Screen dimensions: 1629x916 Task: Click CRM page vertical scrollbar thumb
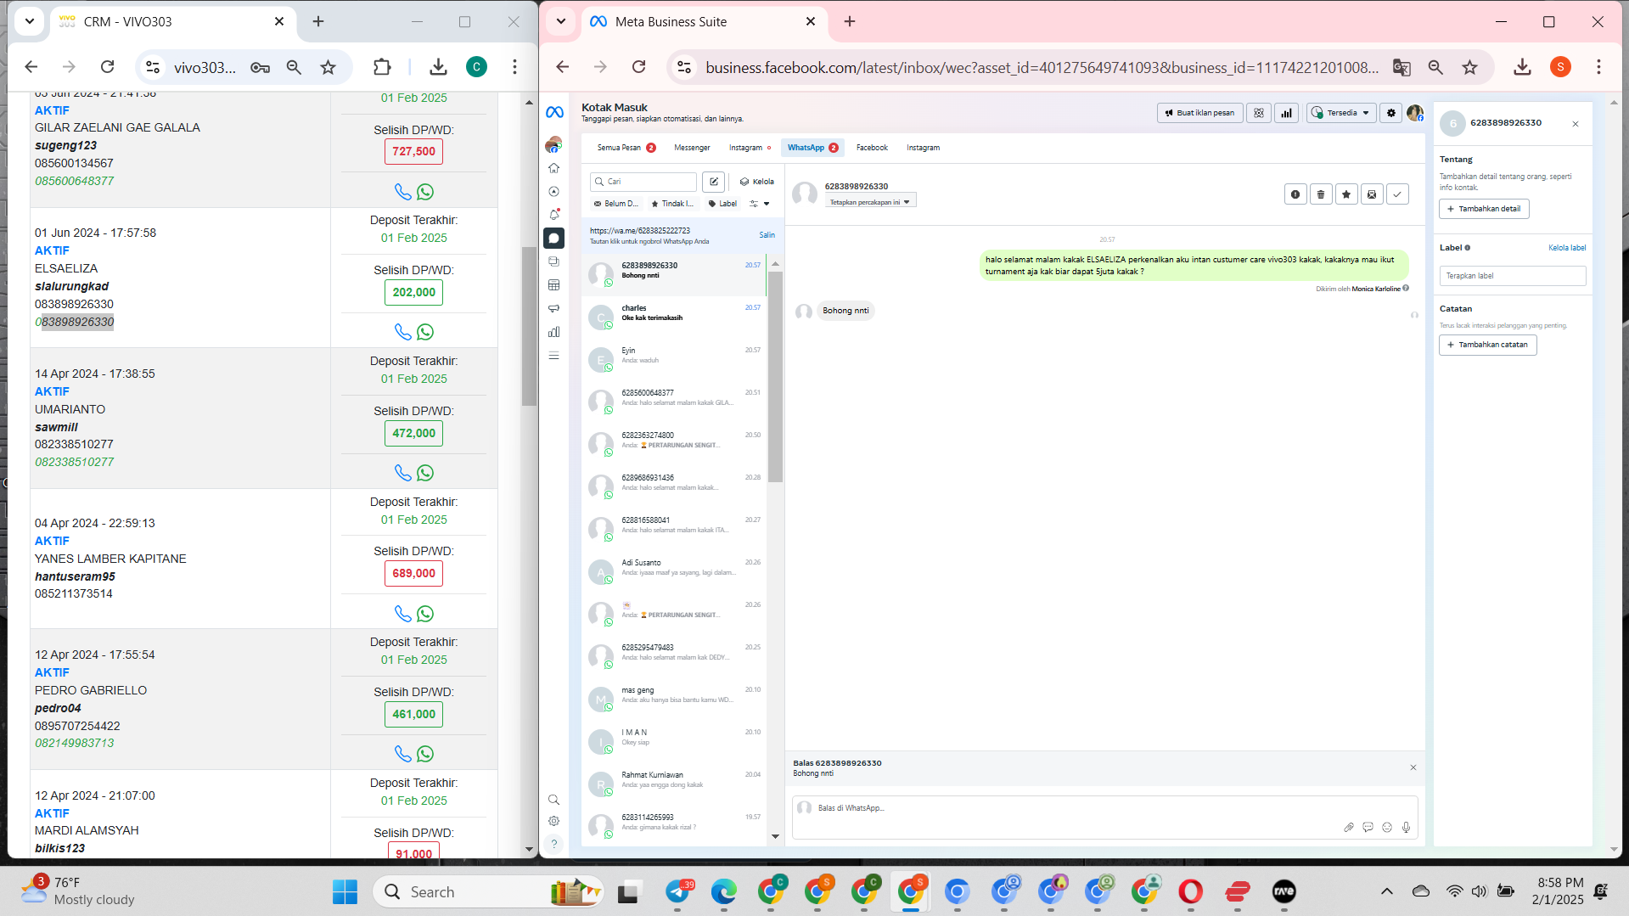tap(529, 326)
